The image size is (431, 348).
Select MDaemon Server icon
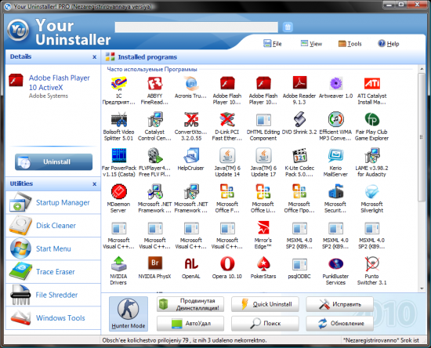point(119,191)
